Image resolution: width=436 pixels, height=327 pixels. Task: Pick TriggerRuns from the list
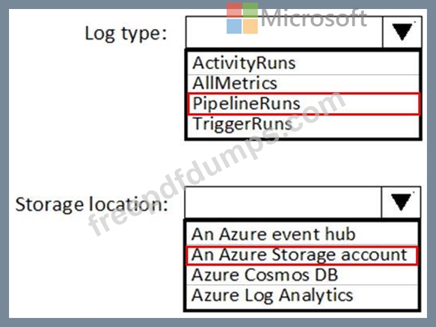click(303, 124)
